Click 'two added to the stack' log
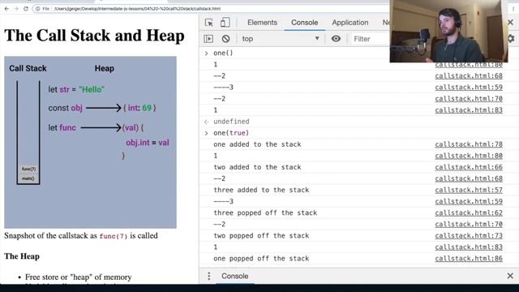519x292 pixels. click(x=257, y=167)
